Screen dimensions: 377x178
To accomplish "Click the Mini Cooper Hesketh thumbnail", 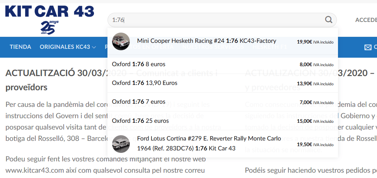I will coord(121,41).
